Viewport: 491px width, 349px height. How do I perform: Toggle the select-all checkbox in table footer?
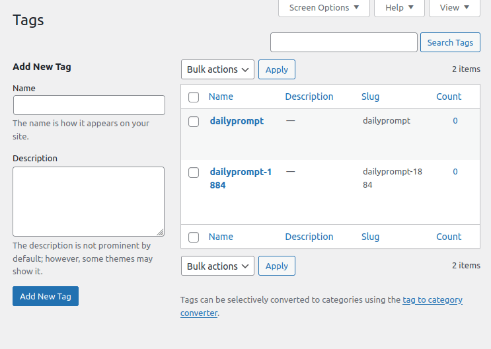pyautogui.click(x=194, y=237)
